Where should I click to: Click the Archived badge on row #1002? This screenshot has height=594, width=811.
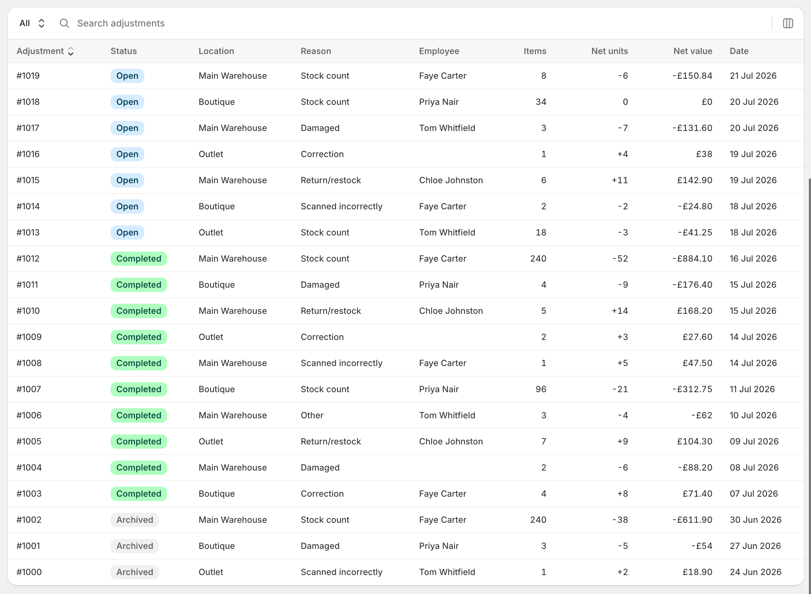pos(135,520)
